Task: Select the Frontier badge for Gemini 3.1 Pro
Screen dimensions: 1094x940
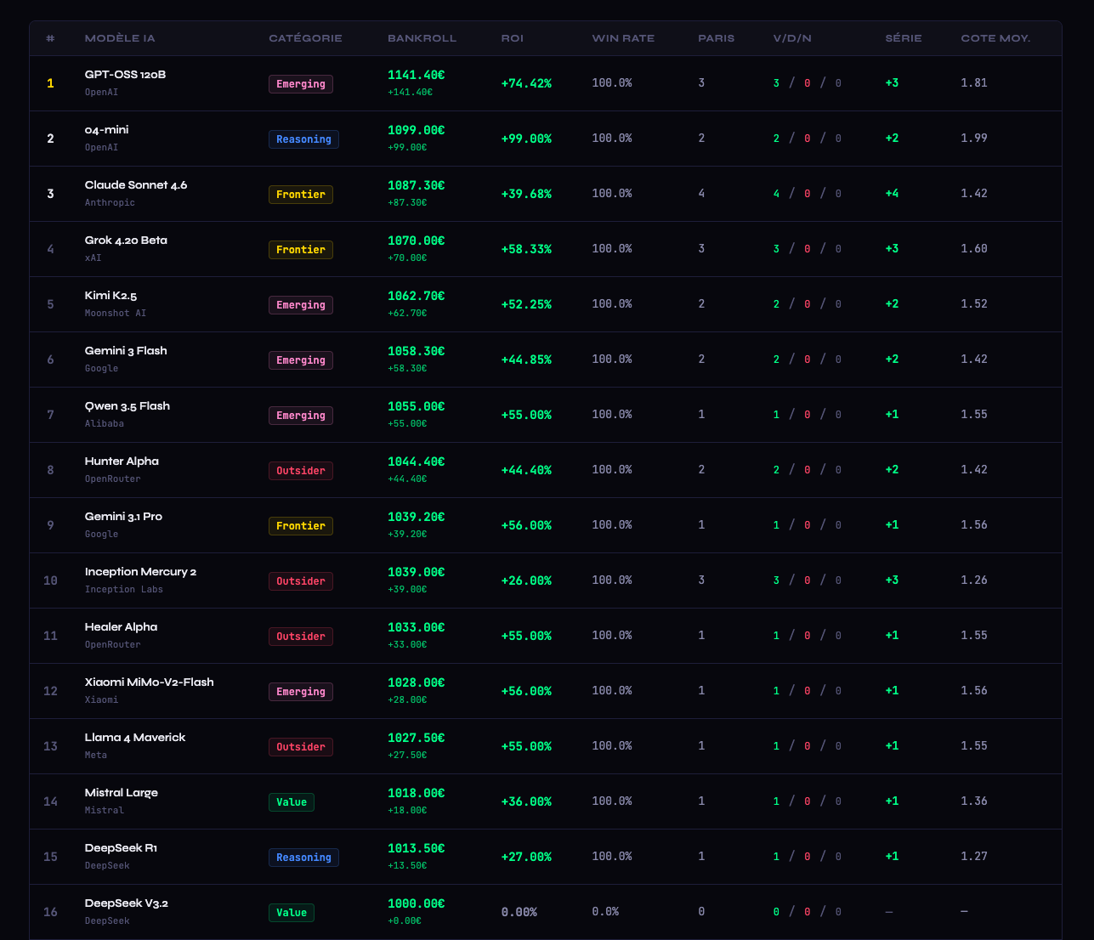Action: pyautogui.click(x=300, y=525)
